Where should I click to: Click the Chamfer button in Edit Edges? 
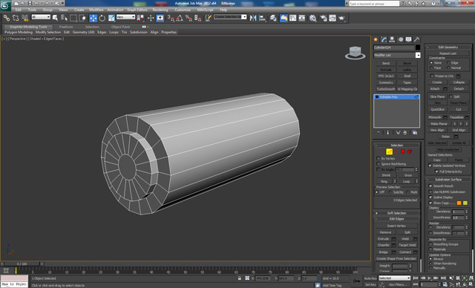(x=384, y=245)
